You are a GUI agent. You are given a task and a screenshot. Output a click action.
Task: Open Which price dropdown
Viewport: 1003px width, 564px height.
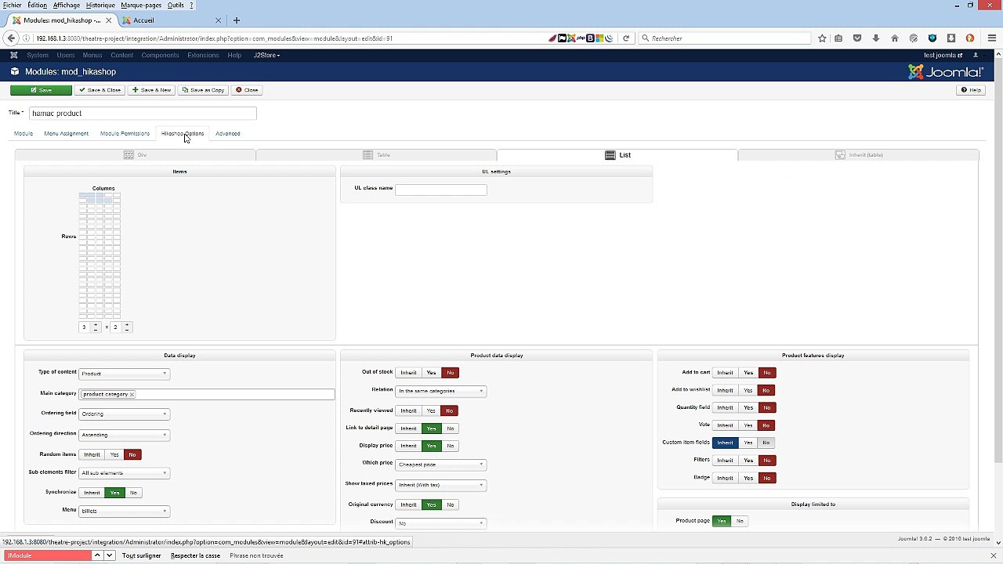click(440, 465)
